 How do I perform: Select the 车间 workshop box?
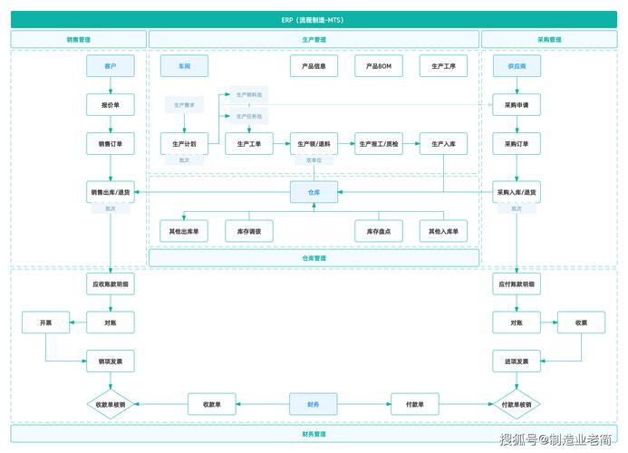click(x=184, y=66)
